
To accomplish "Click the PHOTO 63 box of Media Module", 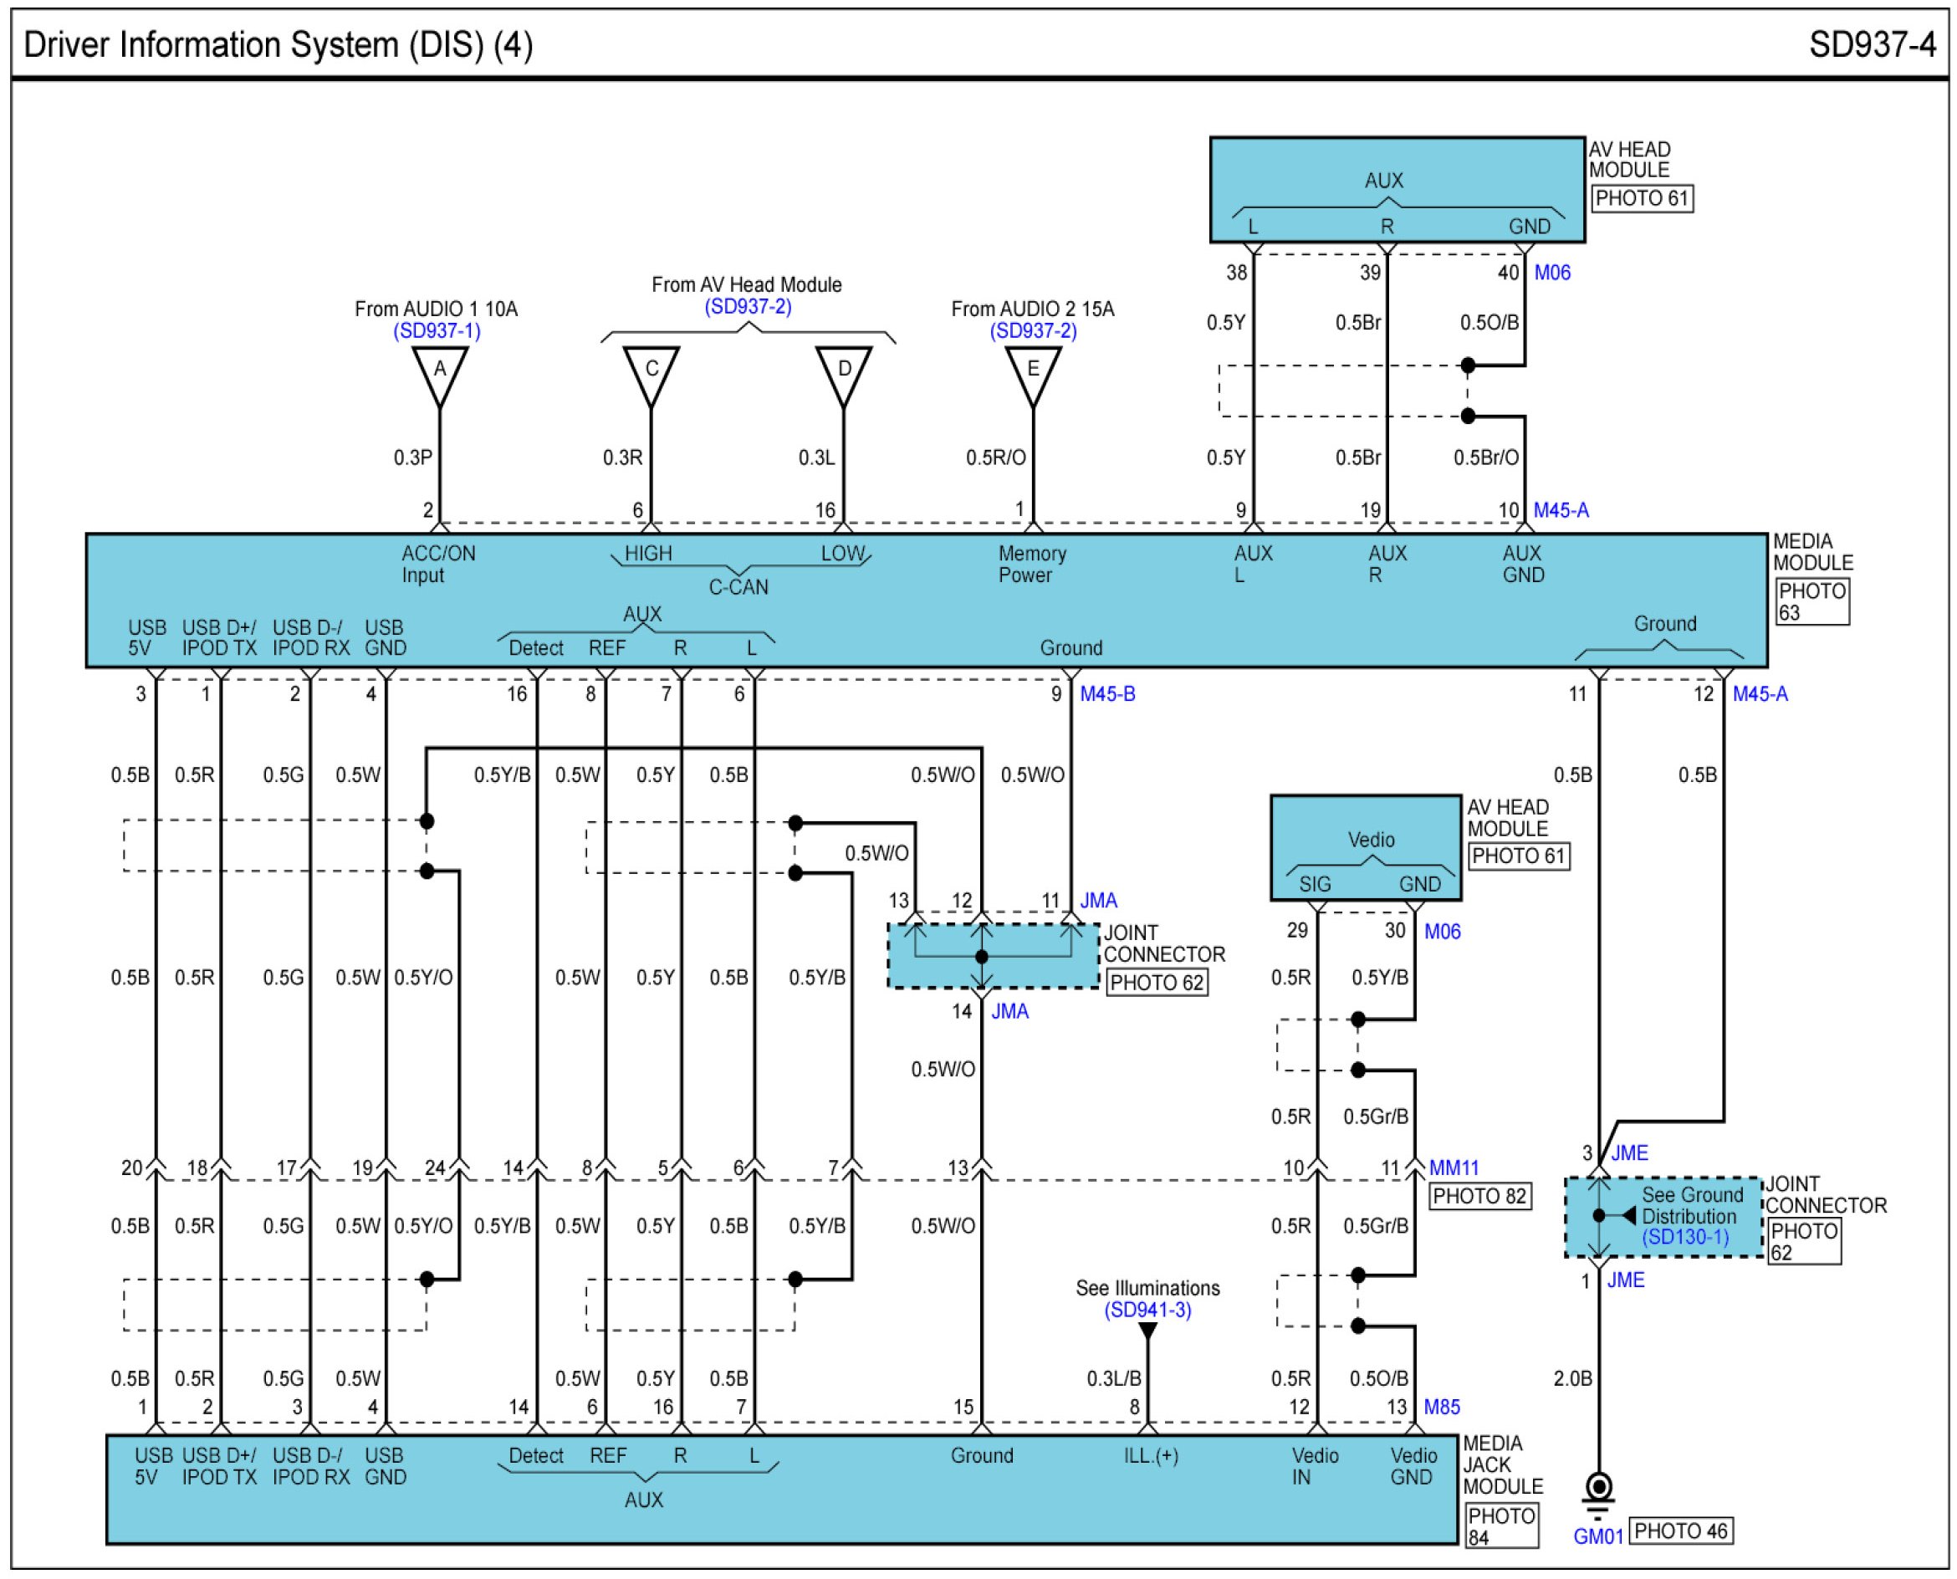I will (1811, 601).
